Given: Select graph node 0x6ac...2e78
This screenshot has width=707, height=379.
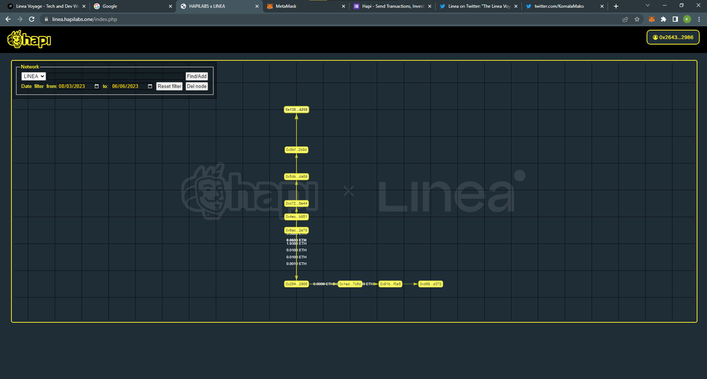Looking at the screenshot, I should [296, 230].
